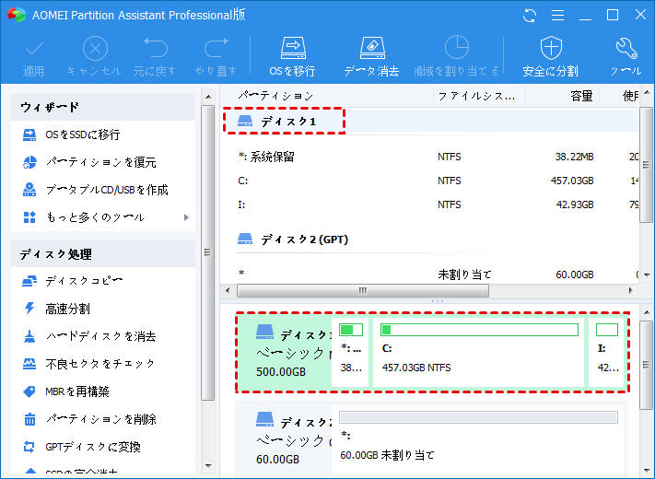Click the horizontal scrollbar thumb of partition list
655x479 pixels.
click(363, 290)
